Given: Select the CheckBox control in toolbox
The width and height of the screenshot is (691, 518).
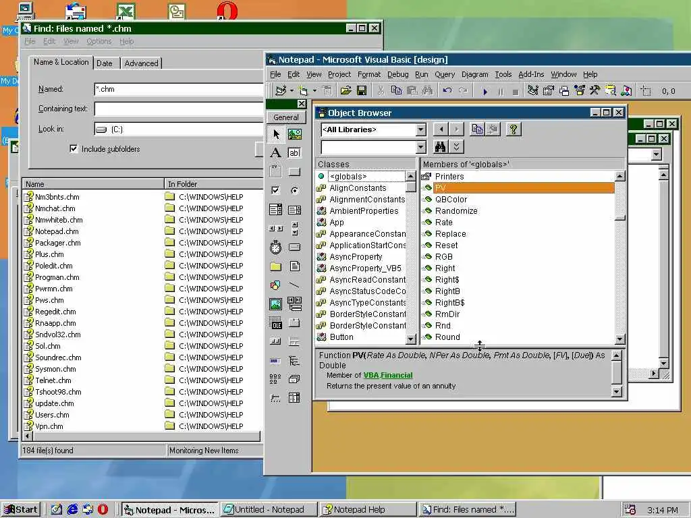Looking at the screenshot, I should click(x=276, y=190).
